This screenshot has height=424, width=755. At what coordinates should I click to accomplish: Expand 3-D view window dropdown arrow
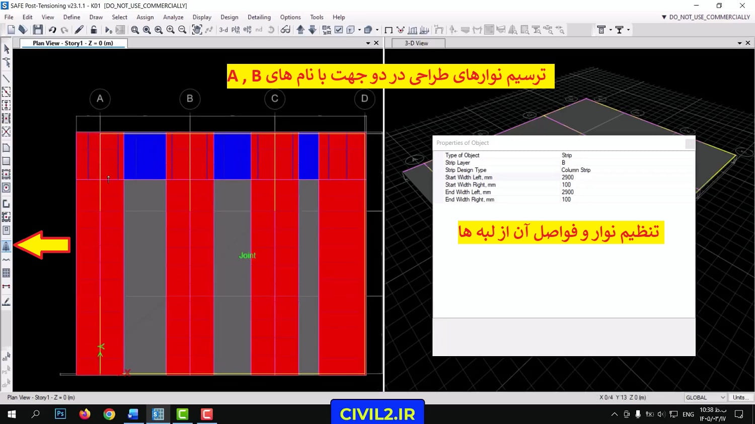click(739, 43)
